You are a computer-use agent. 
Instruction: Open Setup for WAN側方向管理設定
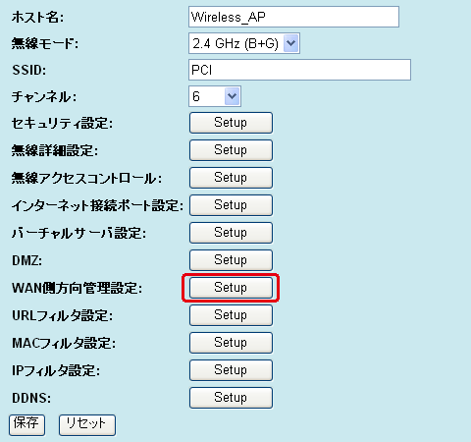coord(231,288)
